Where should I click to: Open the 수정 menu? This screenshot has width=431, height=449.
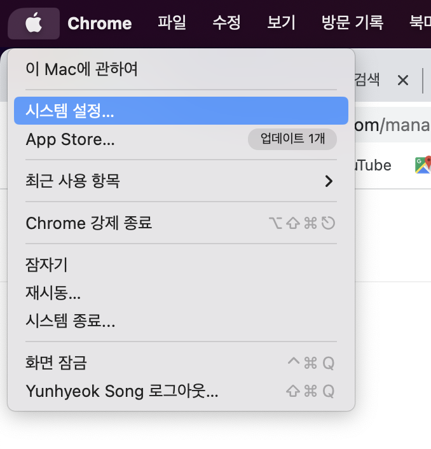click(x=226, y=23)
